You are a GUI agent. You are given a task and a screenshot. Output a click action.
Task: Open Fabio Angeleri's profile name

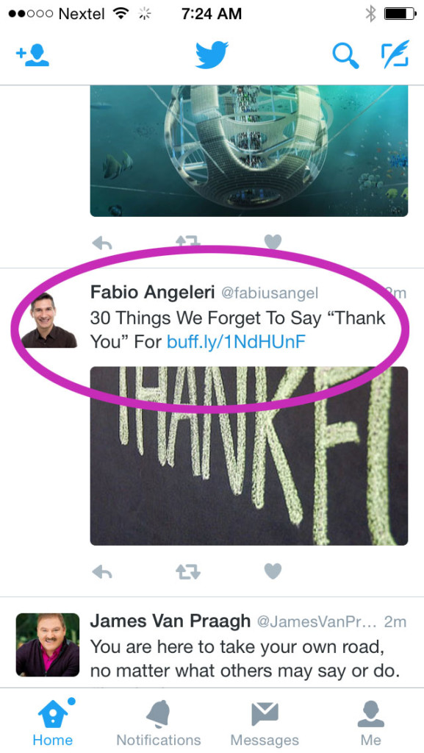pos(152,291)
